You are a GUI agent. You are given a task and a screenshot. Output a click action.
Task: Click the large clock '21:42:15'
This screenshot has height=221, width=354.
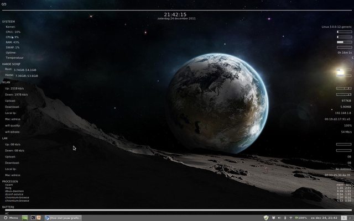[175, 14]
